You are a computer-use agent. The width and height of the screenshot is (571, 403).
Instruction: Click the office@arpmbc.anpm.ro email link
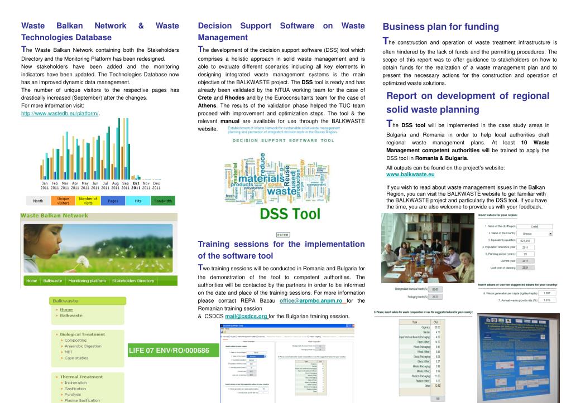pyautogui.click(x=311, y=301)
